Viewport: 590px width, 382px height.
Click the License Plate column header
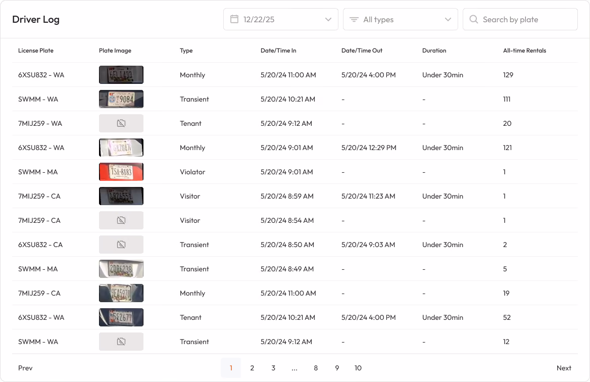tap(36, 51)
